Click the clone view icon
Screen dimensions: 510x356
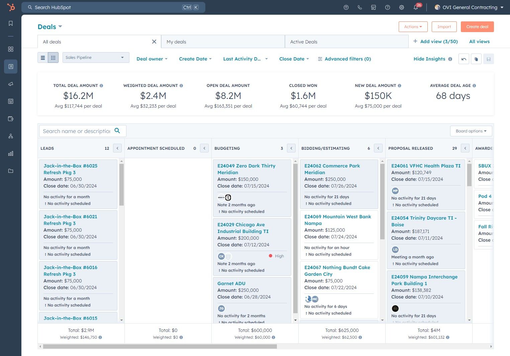(x=476, y=59)
